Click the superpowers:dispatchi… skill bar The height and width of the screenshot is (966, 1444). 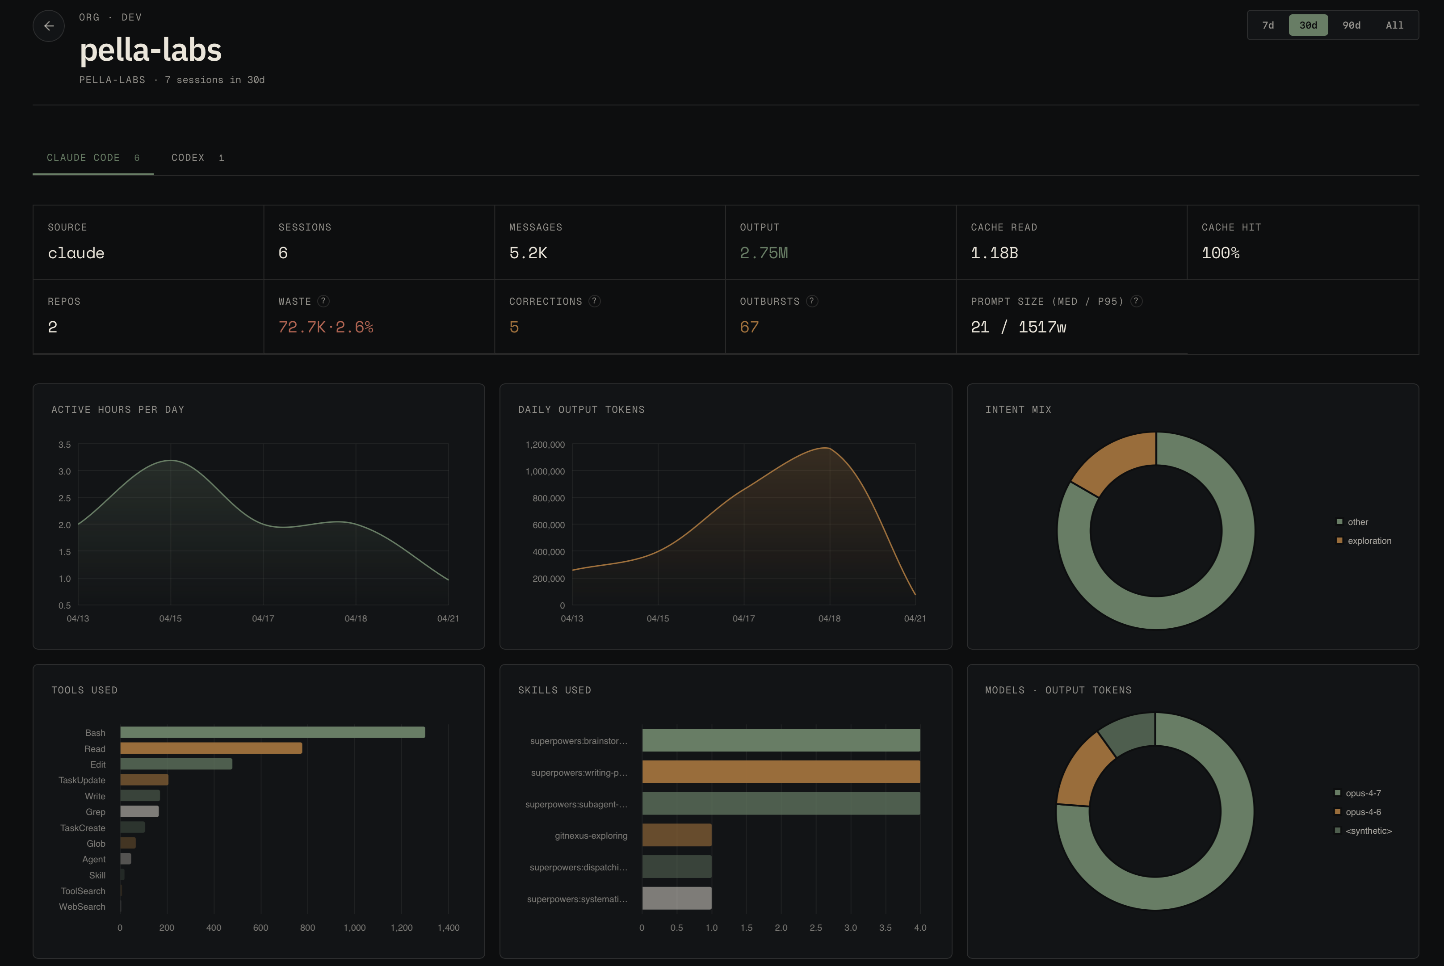pos(677,867)
